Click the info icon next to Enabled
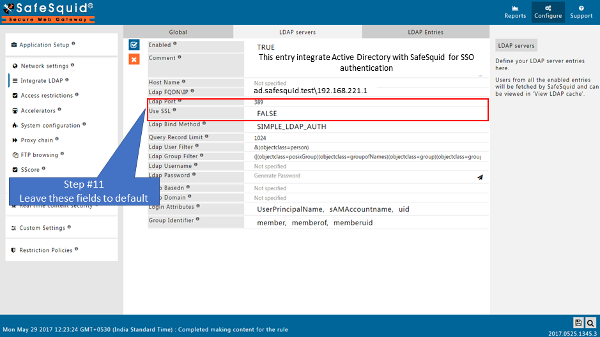Image resolution: width=600 pixels, height=337 pixels. coord(175,43)
